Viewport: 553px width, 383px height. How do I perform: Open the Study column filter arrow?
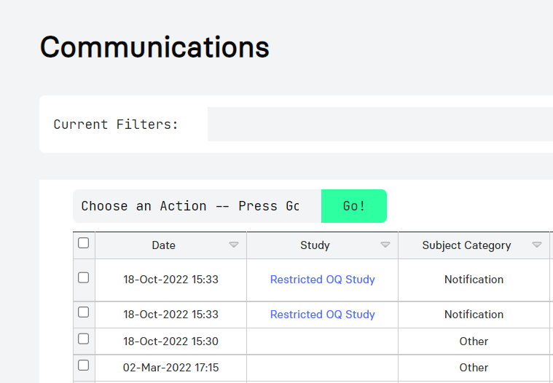[385, 245]
